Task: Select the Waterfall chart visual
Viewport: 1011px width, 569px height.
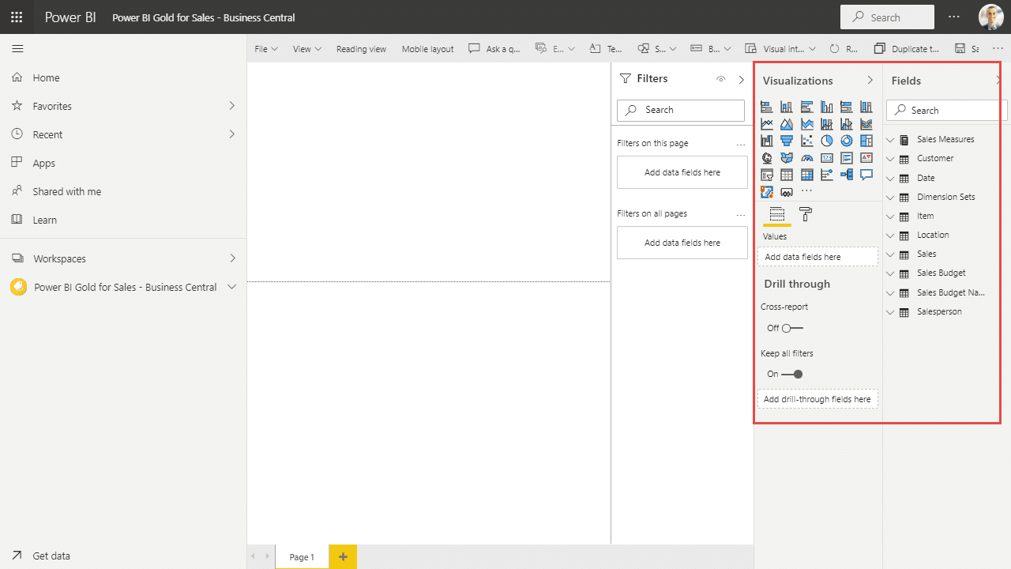Action: click(767, 141)
